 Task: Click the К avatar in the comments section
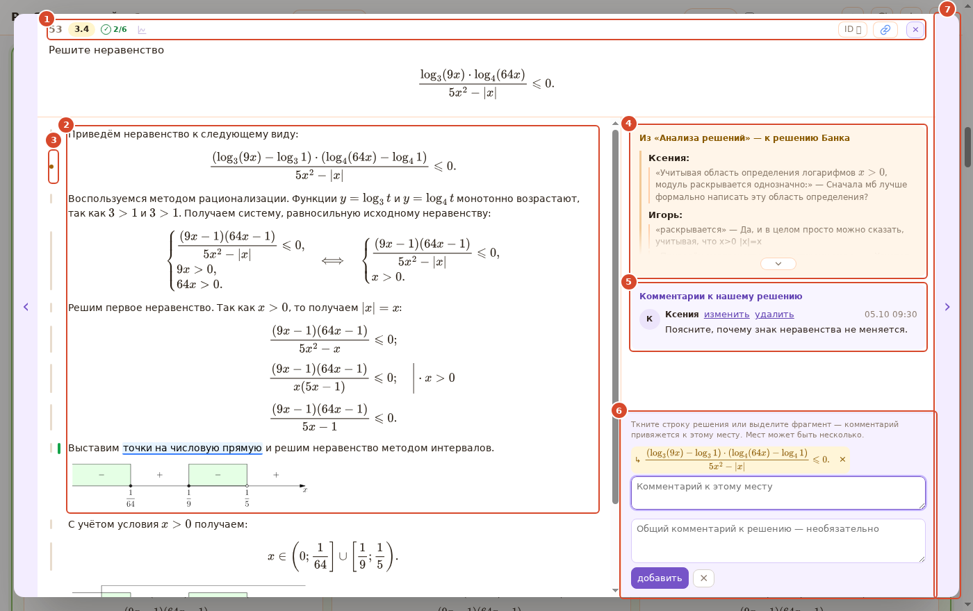click(649, 319)
